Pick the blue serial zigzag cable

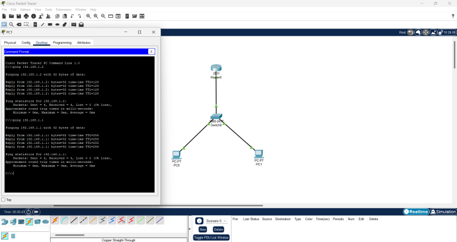[112, 221]
